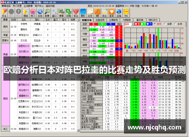Open the 高级功能 menu
Screen dimensions: 189x137
pyautogui.click(x=50, y=6)
